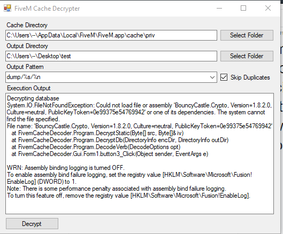Focus the Output Directory path field
Image resolution: width=283 pixels, height=234 pixels.
(111, 56)
